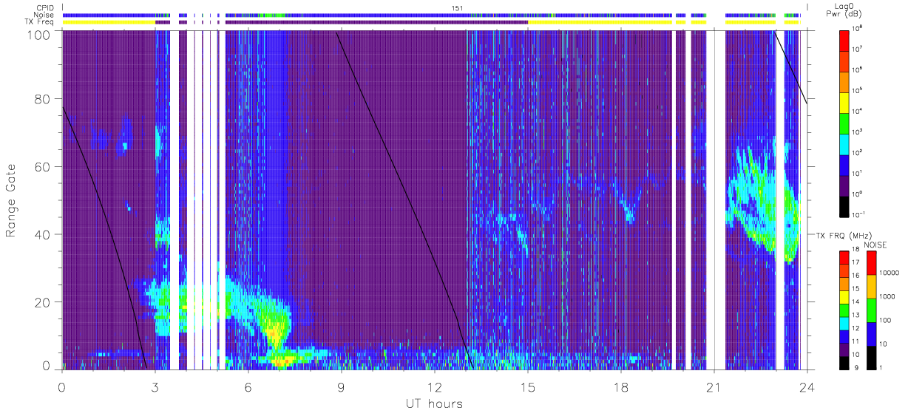The image size is (908, 419).
Task: Select Range Gate tick label '100'
Action: tap(39, 34)
